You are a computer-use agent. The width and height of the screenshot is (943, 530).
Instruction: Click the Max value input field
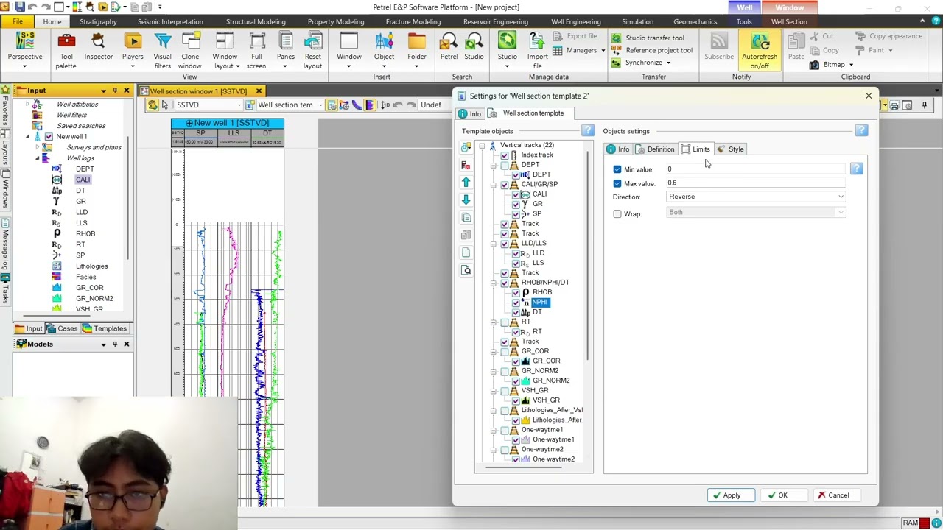coord(755,183)
